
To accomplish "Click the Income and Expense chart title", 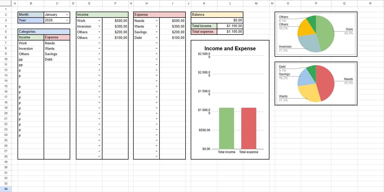I will tap(230, 48).
